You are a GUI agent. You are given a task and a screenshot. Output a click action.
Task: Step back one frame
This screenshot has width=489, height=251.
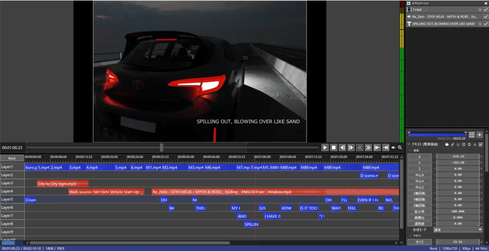point(342,148)
